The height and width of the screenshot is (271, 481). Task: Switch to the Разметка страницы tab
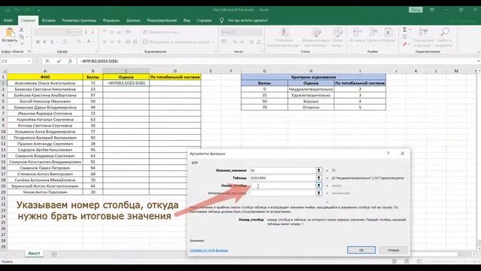point(79,20)
